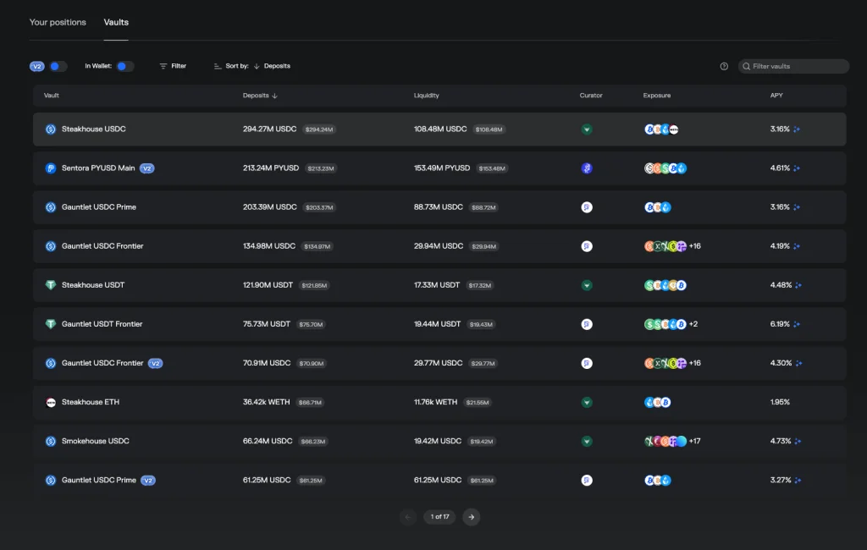This screenshot has height=550, width=867.
Task: Click the Sentora PYUSD Main token icon
Action: click(x=50, y=168)
